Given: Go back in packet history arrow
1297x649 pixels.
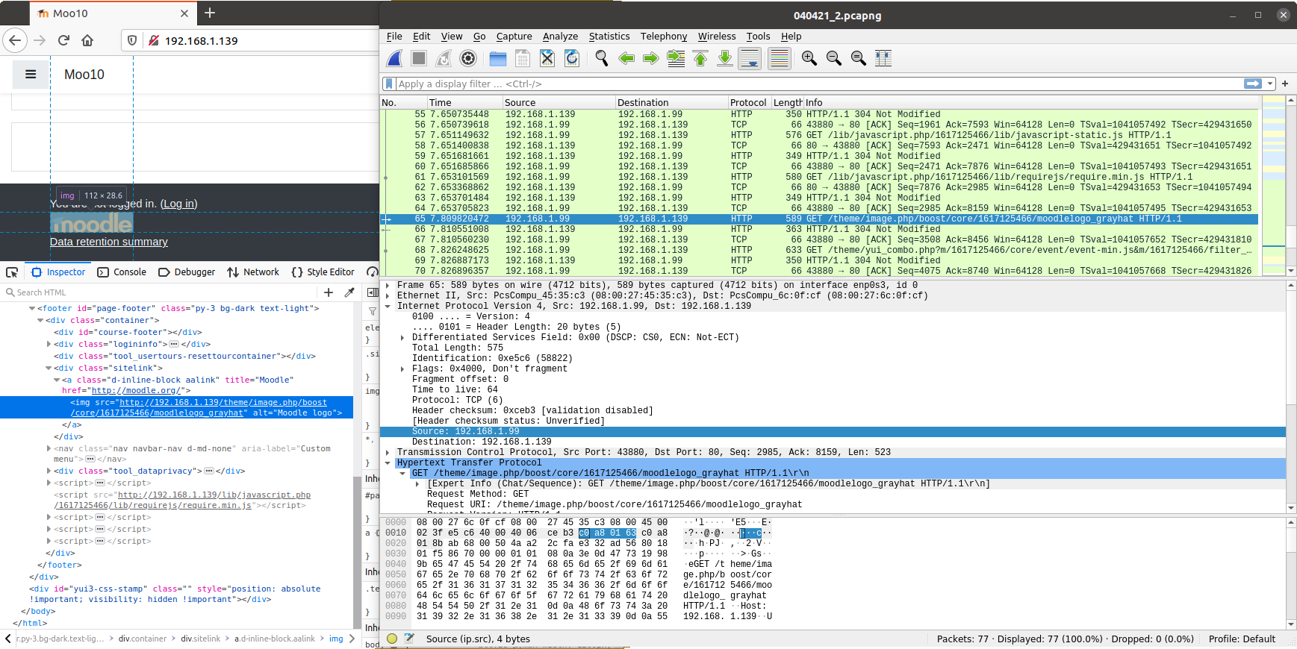Looking at the screenshot, I should [626, 58].
